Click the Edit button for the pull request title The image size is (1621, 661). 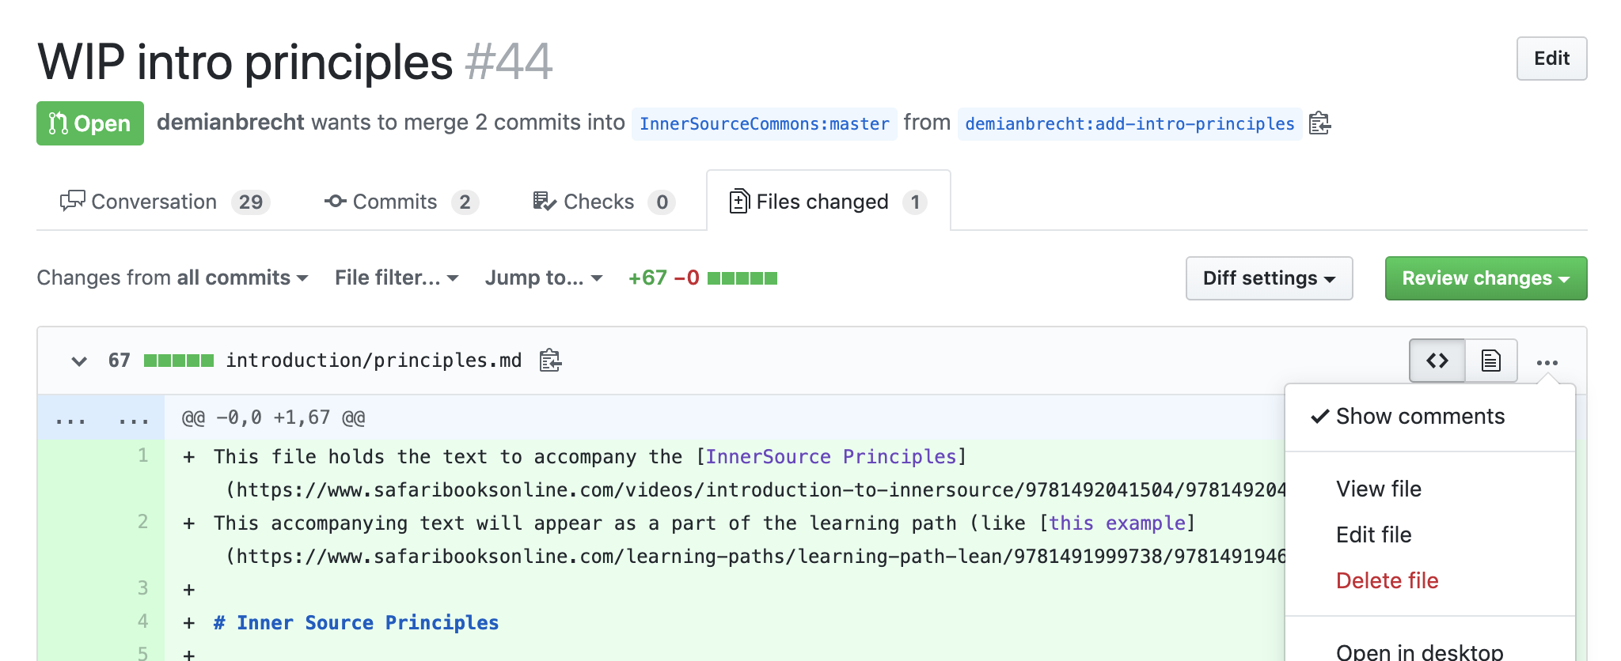(1551, 59)
